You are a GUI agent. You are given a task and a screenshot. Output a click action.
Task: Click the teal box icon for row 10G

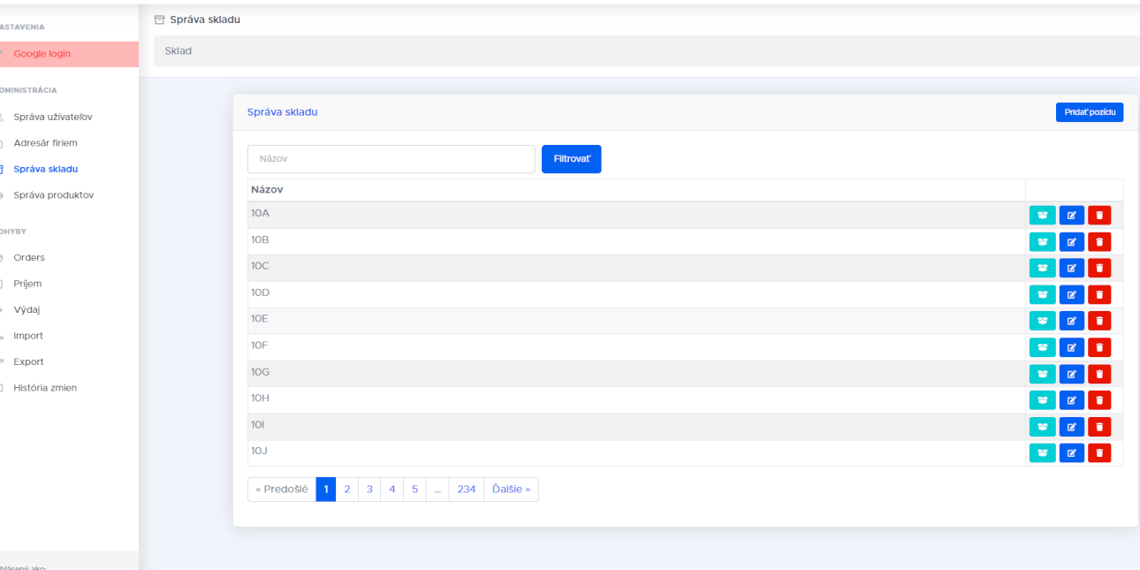[1042, 374]
